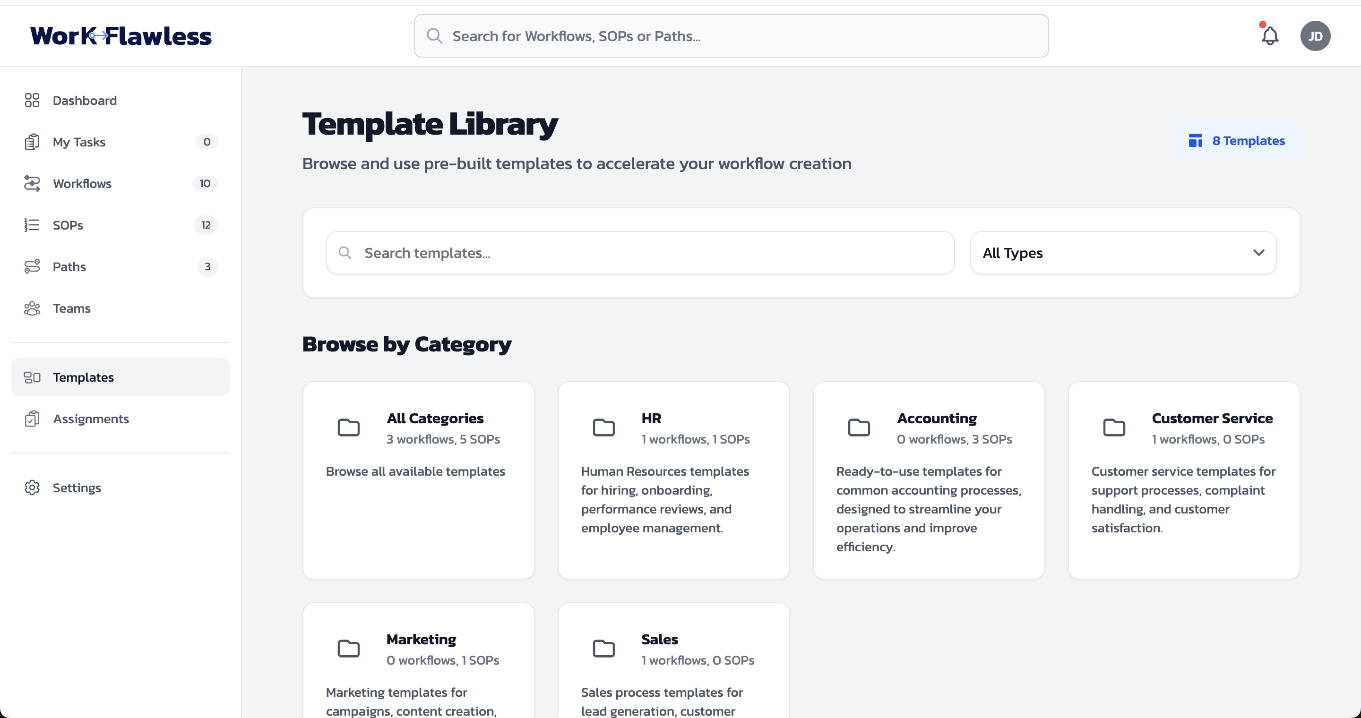Open the Marketing category card

[x=418, y=660]
